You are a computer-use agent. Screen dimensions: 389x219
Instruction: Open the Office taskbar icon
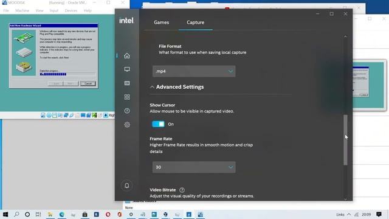click(x=120, y=214)
